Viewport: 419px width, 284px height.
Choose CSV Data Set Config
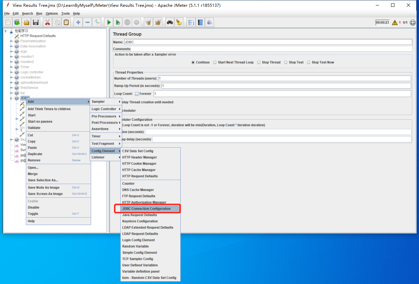tap(150, 151)
